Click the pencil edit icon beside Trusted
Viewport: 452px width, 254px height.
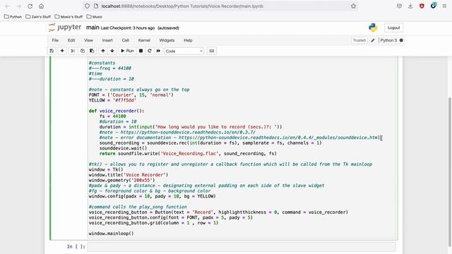373,40
